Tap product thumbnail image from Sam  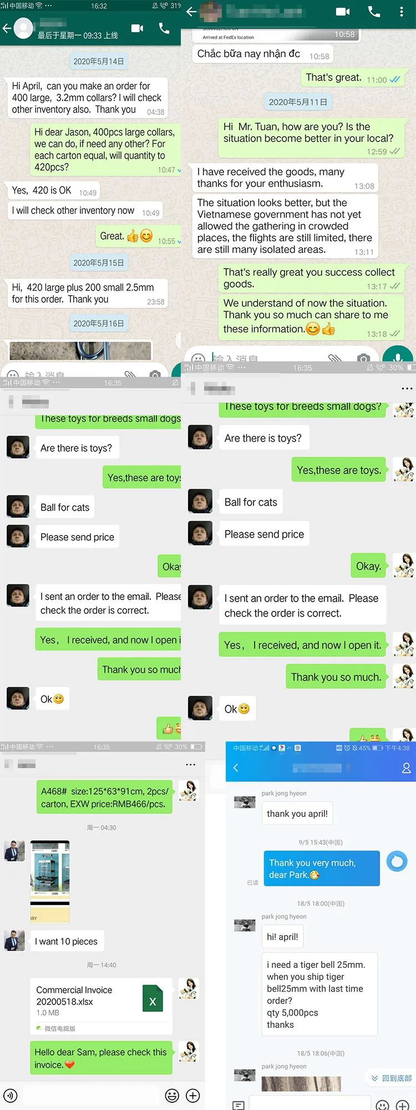tap(50, 881)
